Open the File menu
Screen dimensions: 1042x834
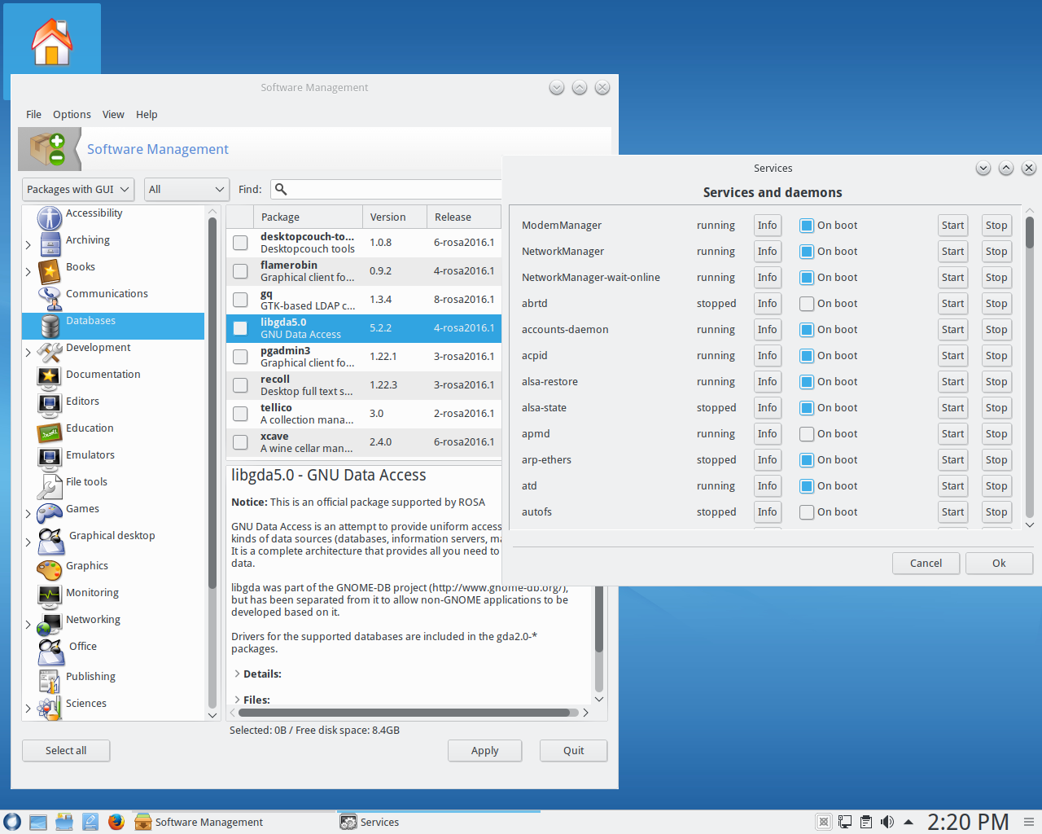pos(33,115)
